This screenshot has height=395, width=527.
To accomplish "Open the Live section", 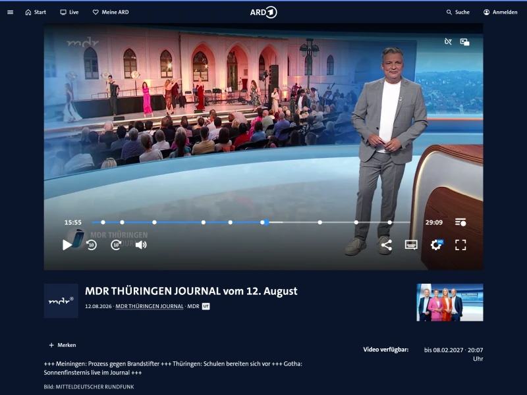I will (69, 12).
